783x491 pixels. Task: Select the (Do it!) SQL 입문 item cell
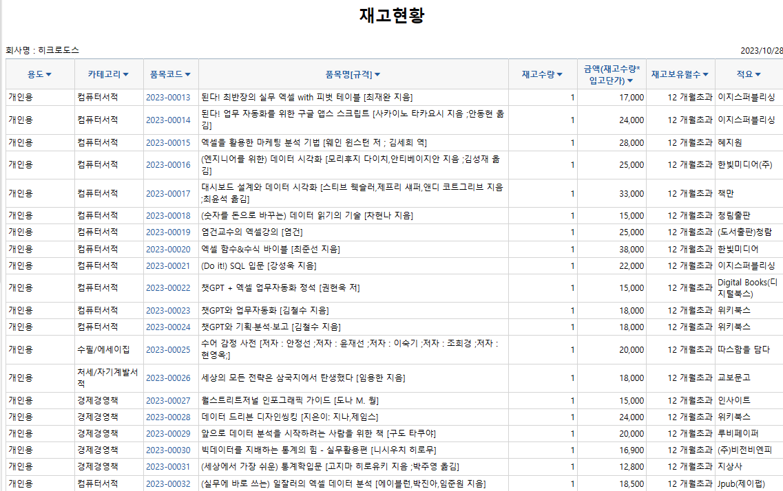click(x=353, y=266)
